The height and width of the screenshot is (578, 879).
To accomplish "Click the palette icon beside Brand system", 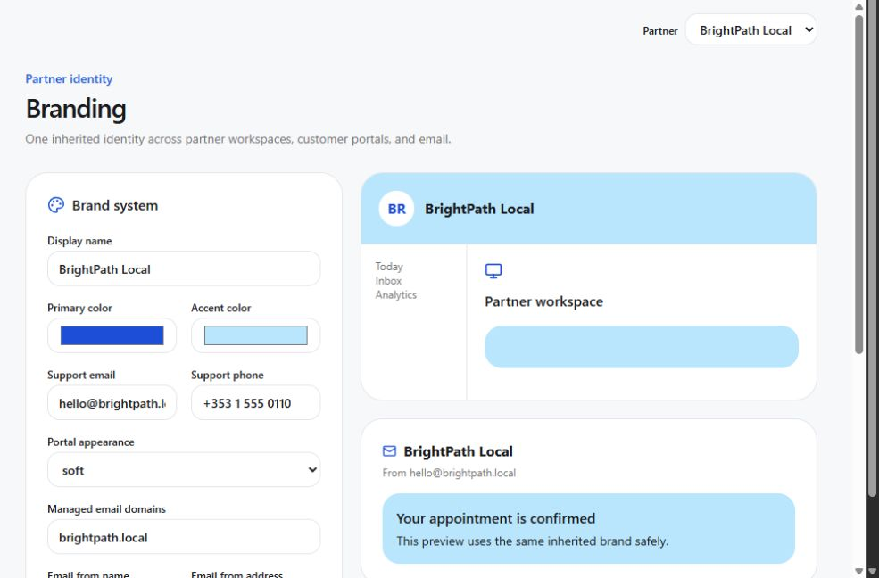I will (x=56, y=205).
